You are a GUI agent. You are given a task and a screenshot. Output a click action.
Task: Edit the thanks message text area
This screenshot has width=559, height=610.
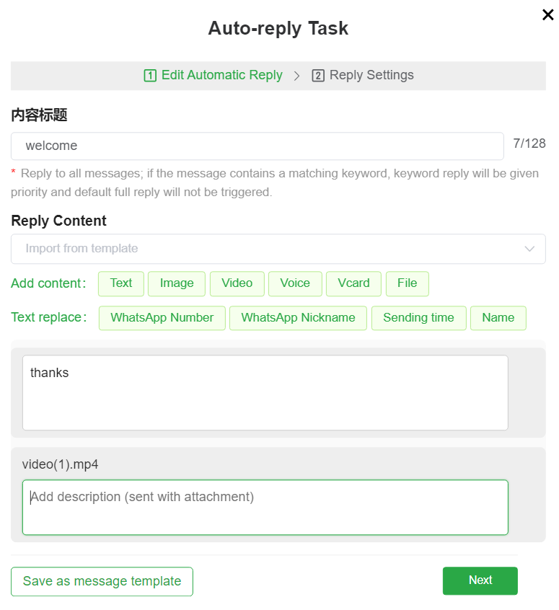265,392
